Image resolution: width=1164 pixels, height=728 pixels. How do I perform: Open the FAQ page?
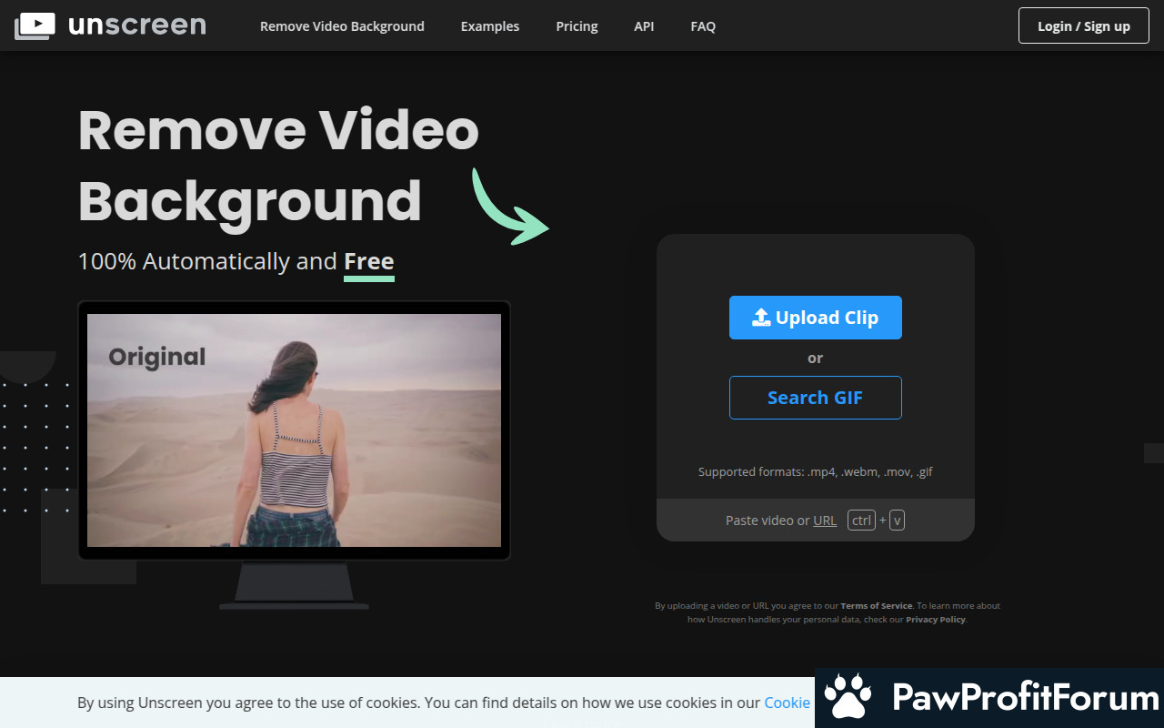pyautogui.click(x=703, y=26)
